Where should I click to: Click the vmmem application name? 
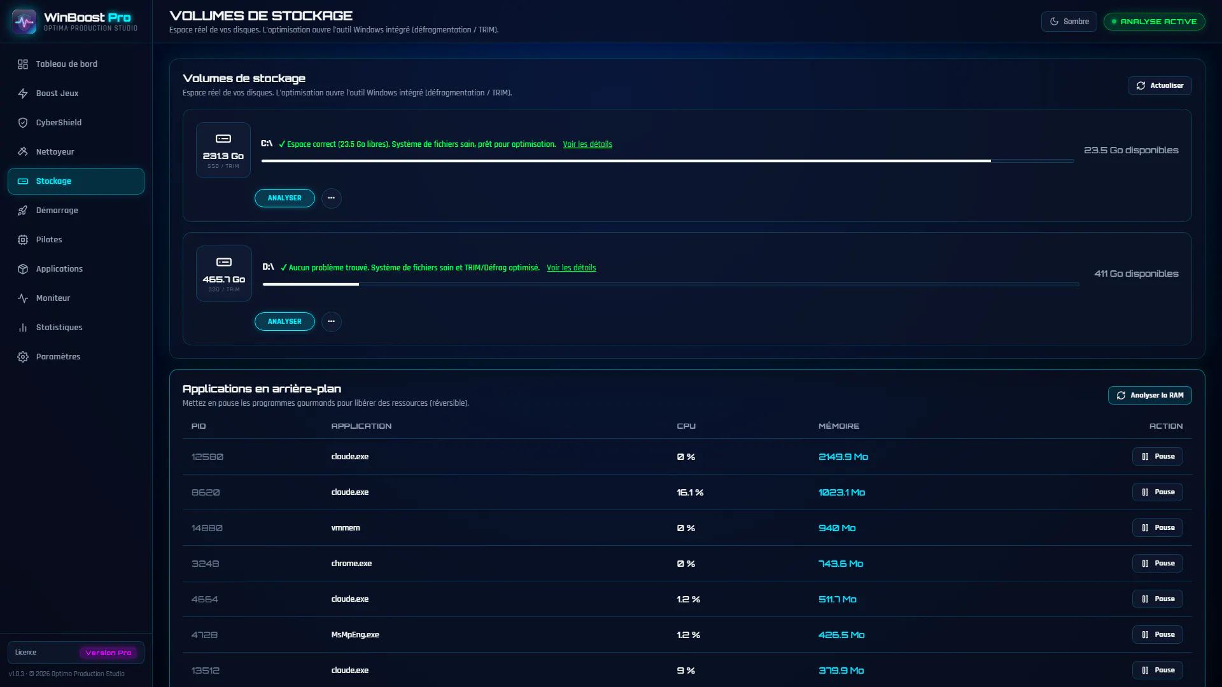[x=346, y=528]
